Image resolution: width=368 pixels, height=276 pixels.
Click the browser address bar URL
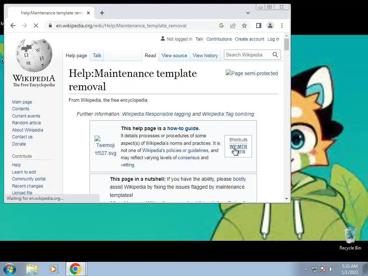click(x=121, y=26)
